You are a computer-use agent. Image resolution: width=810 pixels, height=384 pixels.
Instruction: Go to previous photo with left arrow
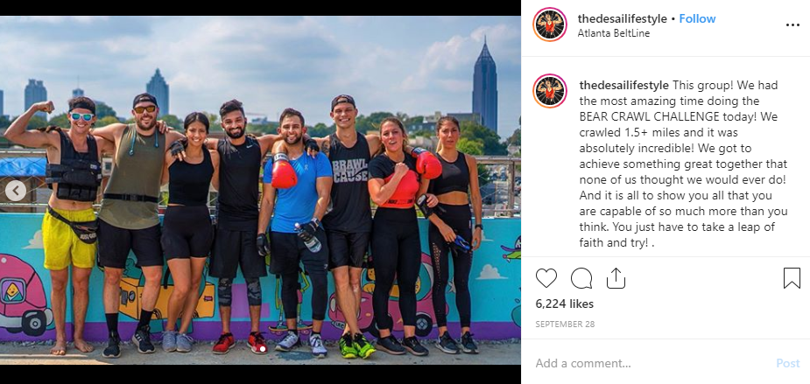coord(16,191)
